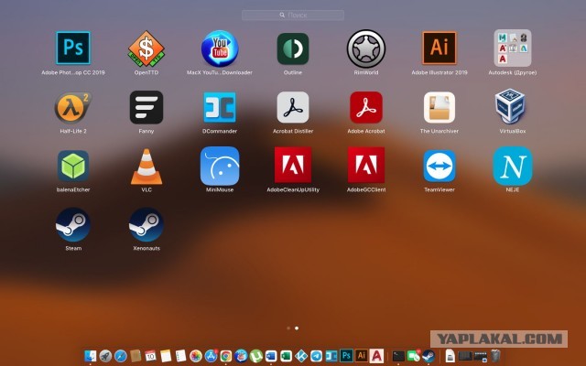The width and height of the screenshot is (586, 366).
Task: Open RimWorld from Launchpad
Action: (x=366, y=48)
